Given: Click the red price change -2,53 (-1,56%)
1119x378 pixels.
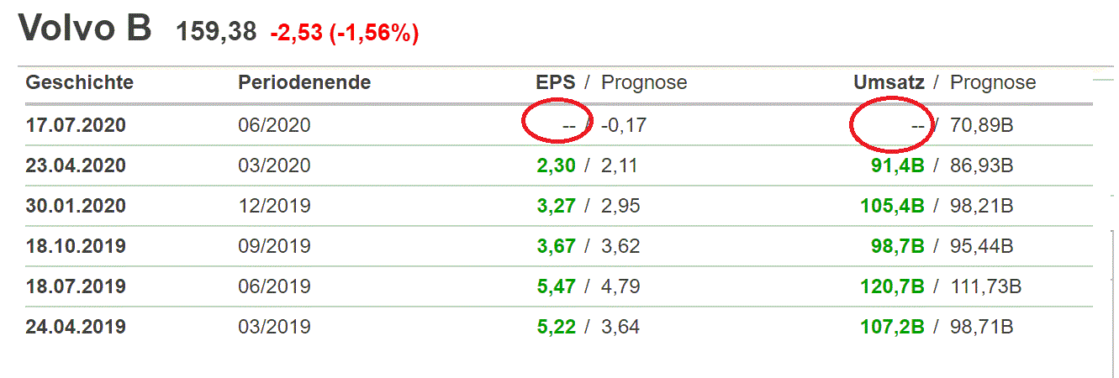Looking at the screenshot, I should coord(344,33).
